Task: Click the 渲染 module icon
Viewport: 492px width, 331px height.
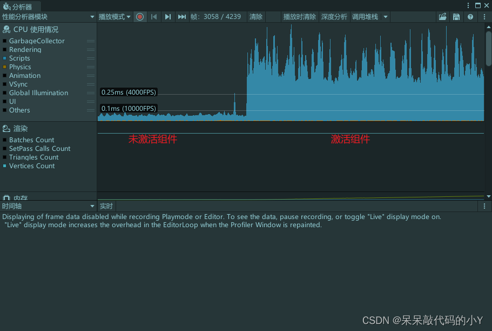Action: (x=6, y=129)
